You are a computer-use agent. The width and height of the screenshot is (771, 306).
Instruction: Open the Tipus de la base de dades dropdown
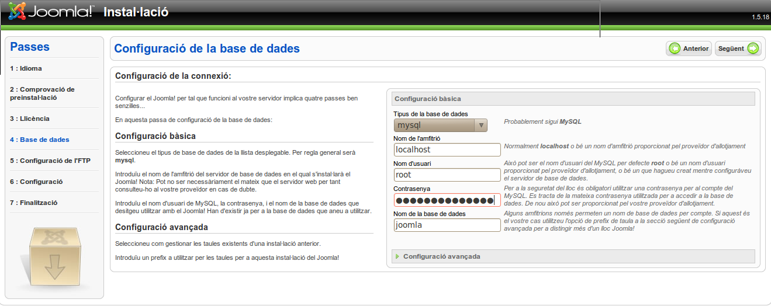[x=441, y=125]
